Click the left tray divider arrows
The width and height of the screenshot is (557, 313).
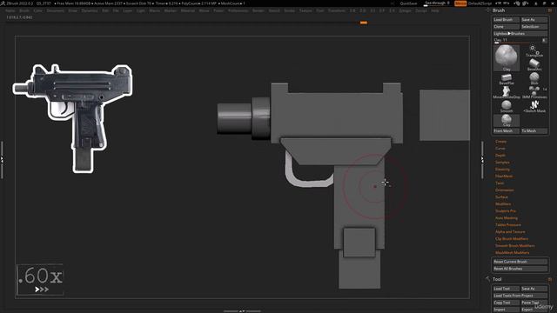pyautogui.click(x=2, y=160)
